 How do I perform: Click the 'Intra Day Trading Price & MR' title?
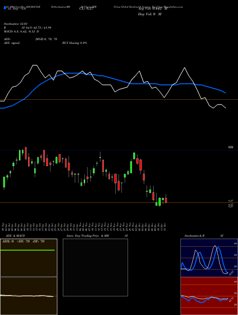(x=88, y=236)
